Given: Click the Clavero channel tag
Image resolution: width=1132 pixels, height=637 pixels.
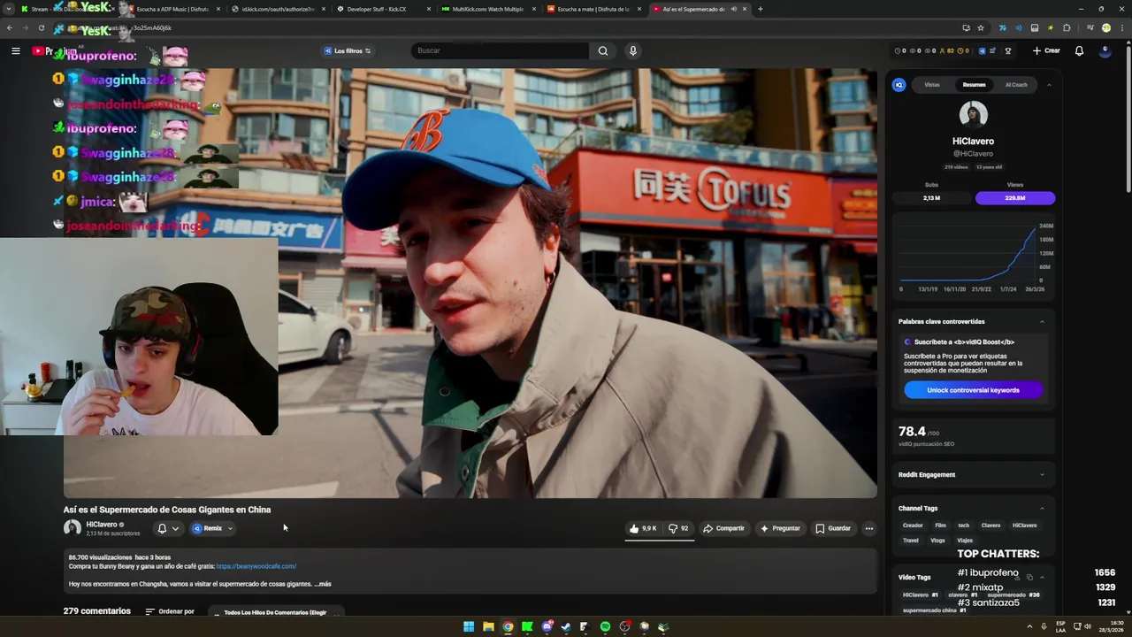Looking at the screenshot, I should [x=990, y=526].
